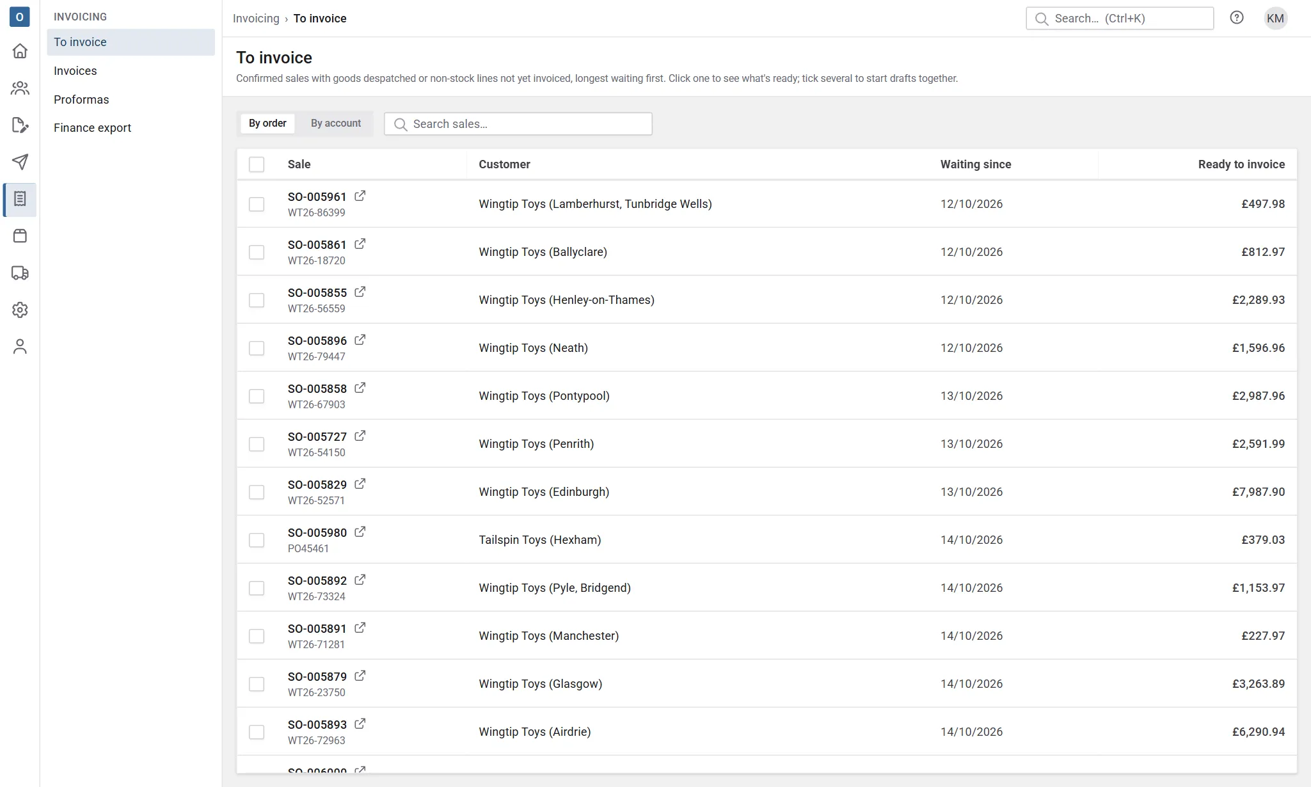Tick the checkbox for SO-005961
The width and height of the screenshot is (1311, 787).
click(257, 204)
